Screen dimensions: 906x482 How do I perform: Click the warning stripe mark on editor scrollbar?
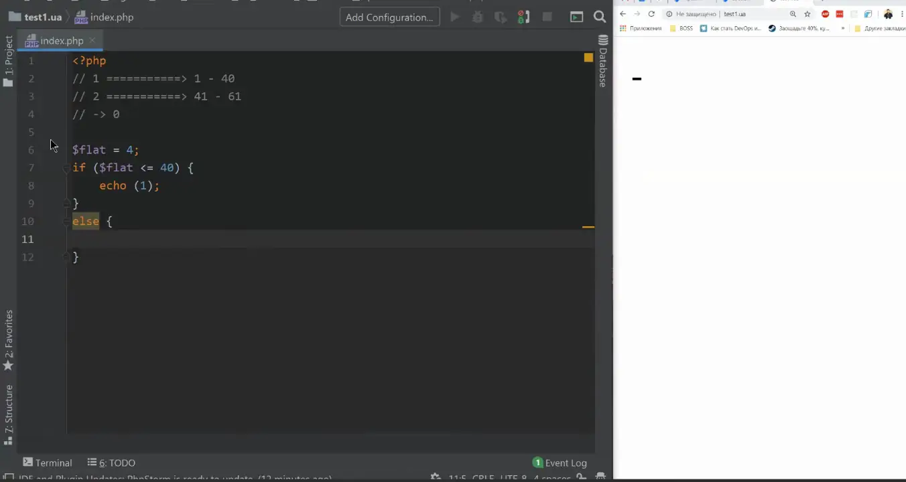coord(588,227)
